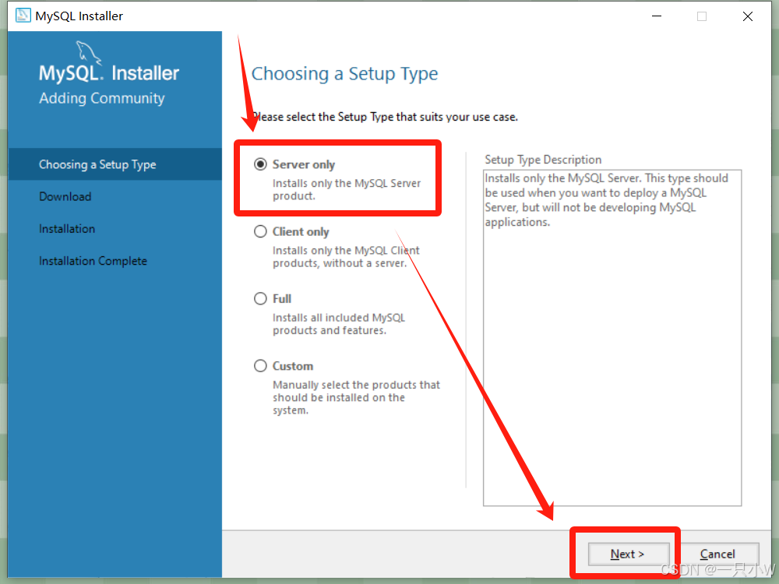Click the MySQL dolphin logo
The height and width of the screenshot is (584, 779).
(x=89, y=53)
